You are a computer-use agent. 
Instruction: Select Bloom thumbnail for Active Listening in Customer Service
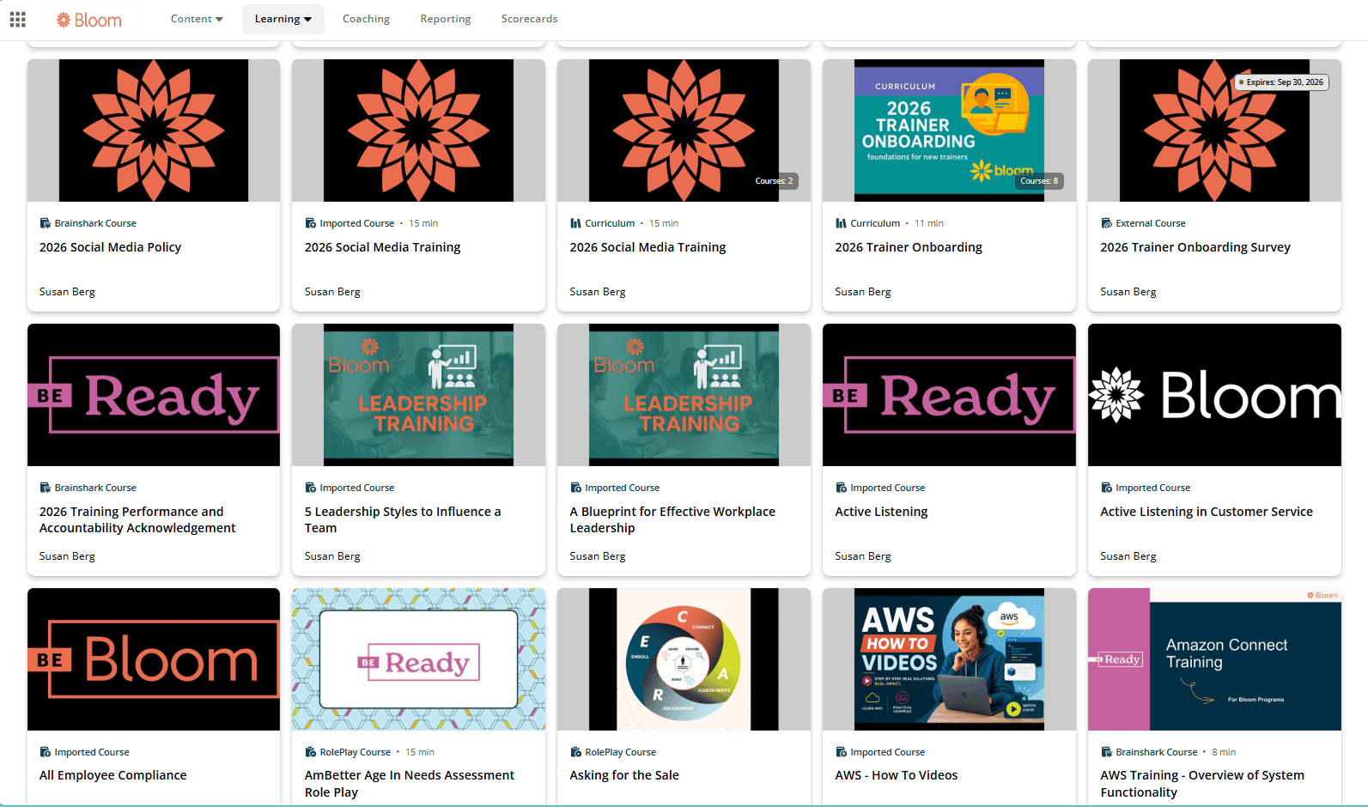point(1214,395)
